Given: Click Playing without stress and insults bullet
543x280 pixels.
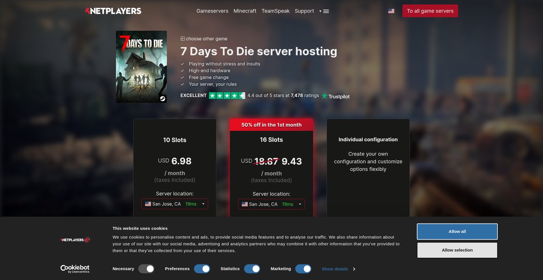Looking at the screenshot, I should 224,64.
